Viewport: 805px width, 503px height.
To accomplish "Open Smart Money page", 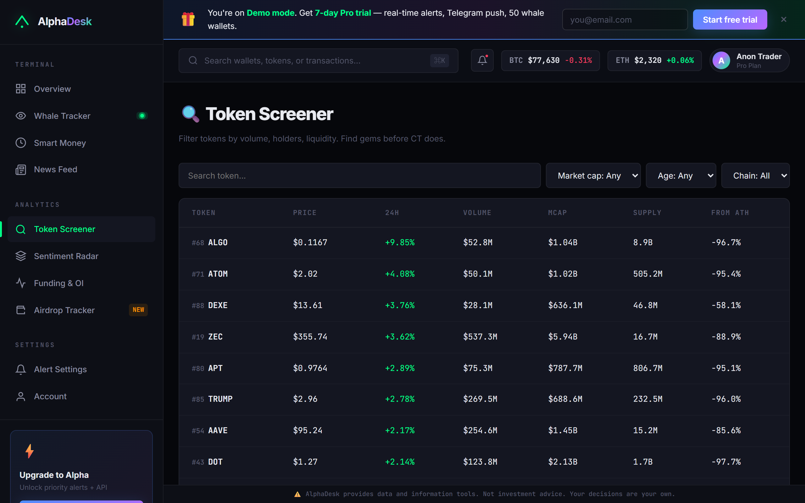I will click(x=81, y=143).
